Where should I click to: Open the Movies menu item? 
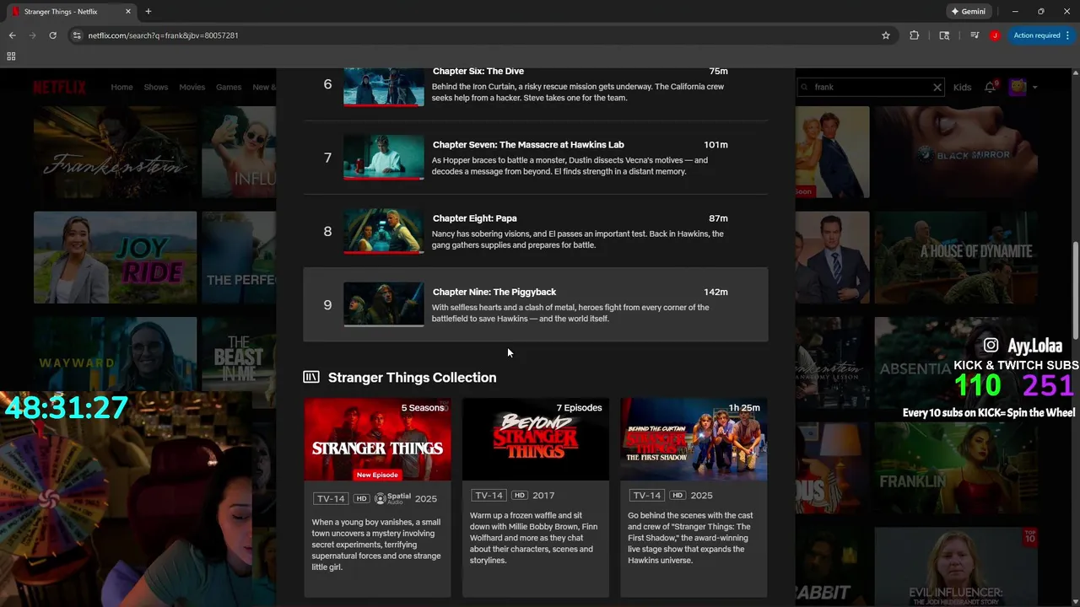click(x=192, y=87)
